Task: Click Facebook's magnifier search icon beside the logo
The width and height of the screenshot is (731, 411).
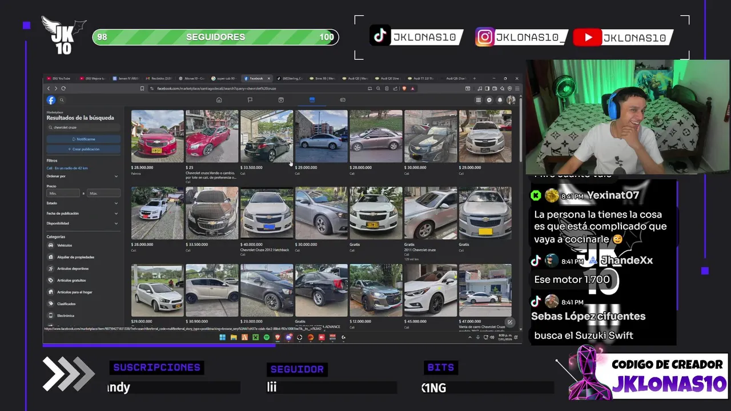Action: click(62, 100)
